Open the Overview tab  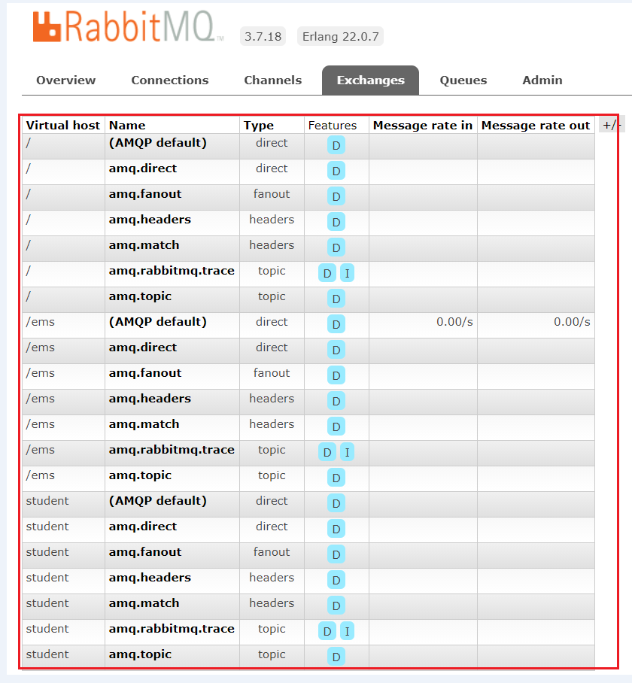(65, 80)
